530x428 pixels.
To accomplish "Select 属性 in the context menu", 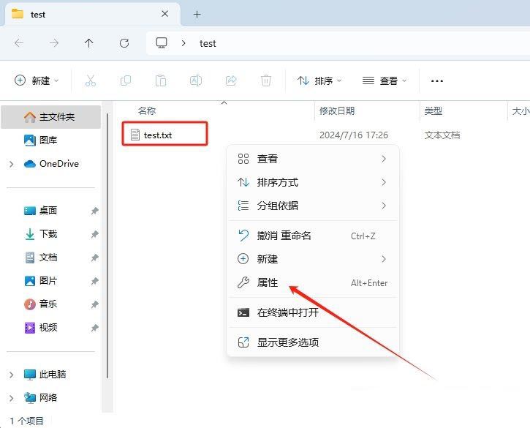I will click(x=268, y=282).
